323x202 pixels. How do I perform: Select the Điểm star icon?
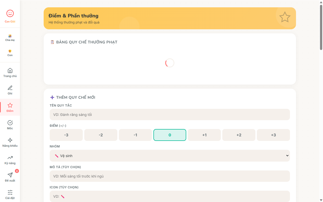click(x=10, y=105)
